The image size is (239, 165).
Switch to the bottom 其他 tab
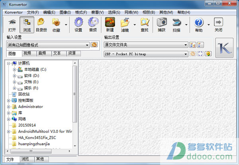point(41,159)
